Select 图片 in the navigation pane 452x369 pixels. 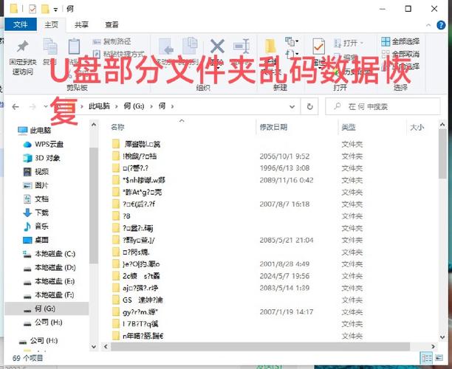pos(35,185)
